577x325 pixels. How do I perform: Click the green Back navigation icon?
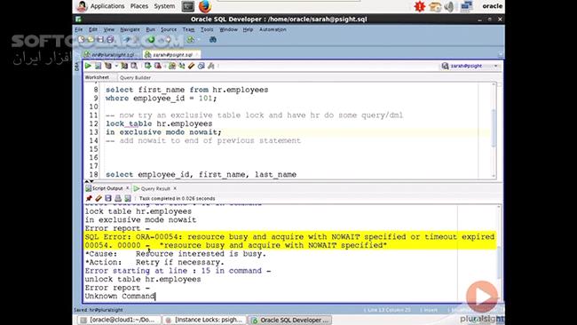click(x=151, y=39)
